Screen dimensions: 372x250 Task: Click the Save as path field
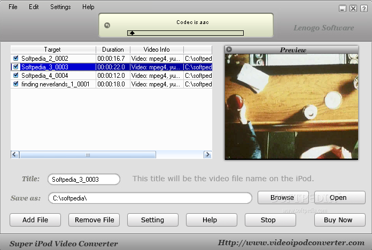[150, 198]
